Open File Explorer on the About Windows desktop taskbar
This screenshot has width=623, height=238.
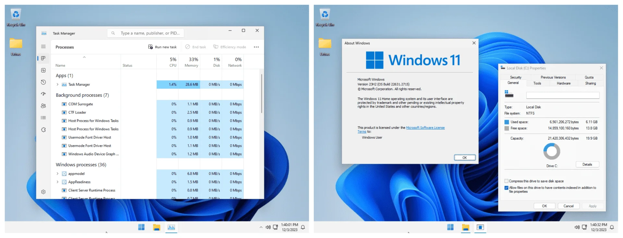[466, 227]
